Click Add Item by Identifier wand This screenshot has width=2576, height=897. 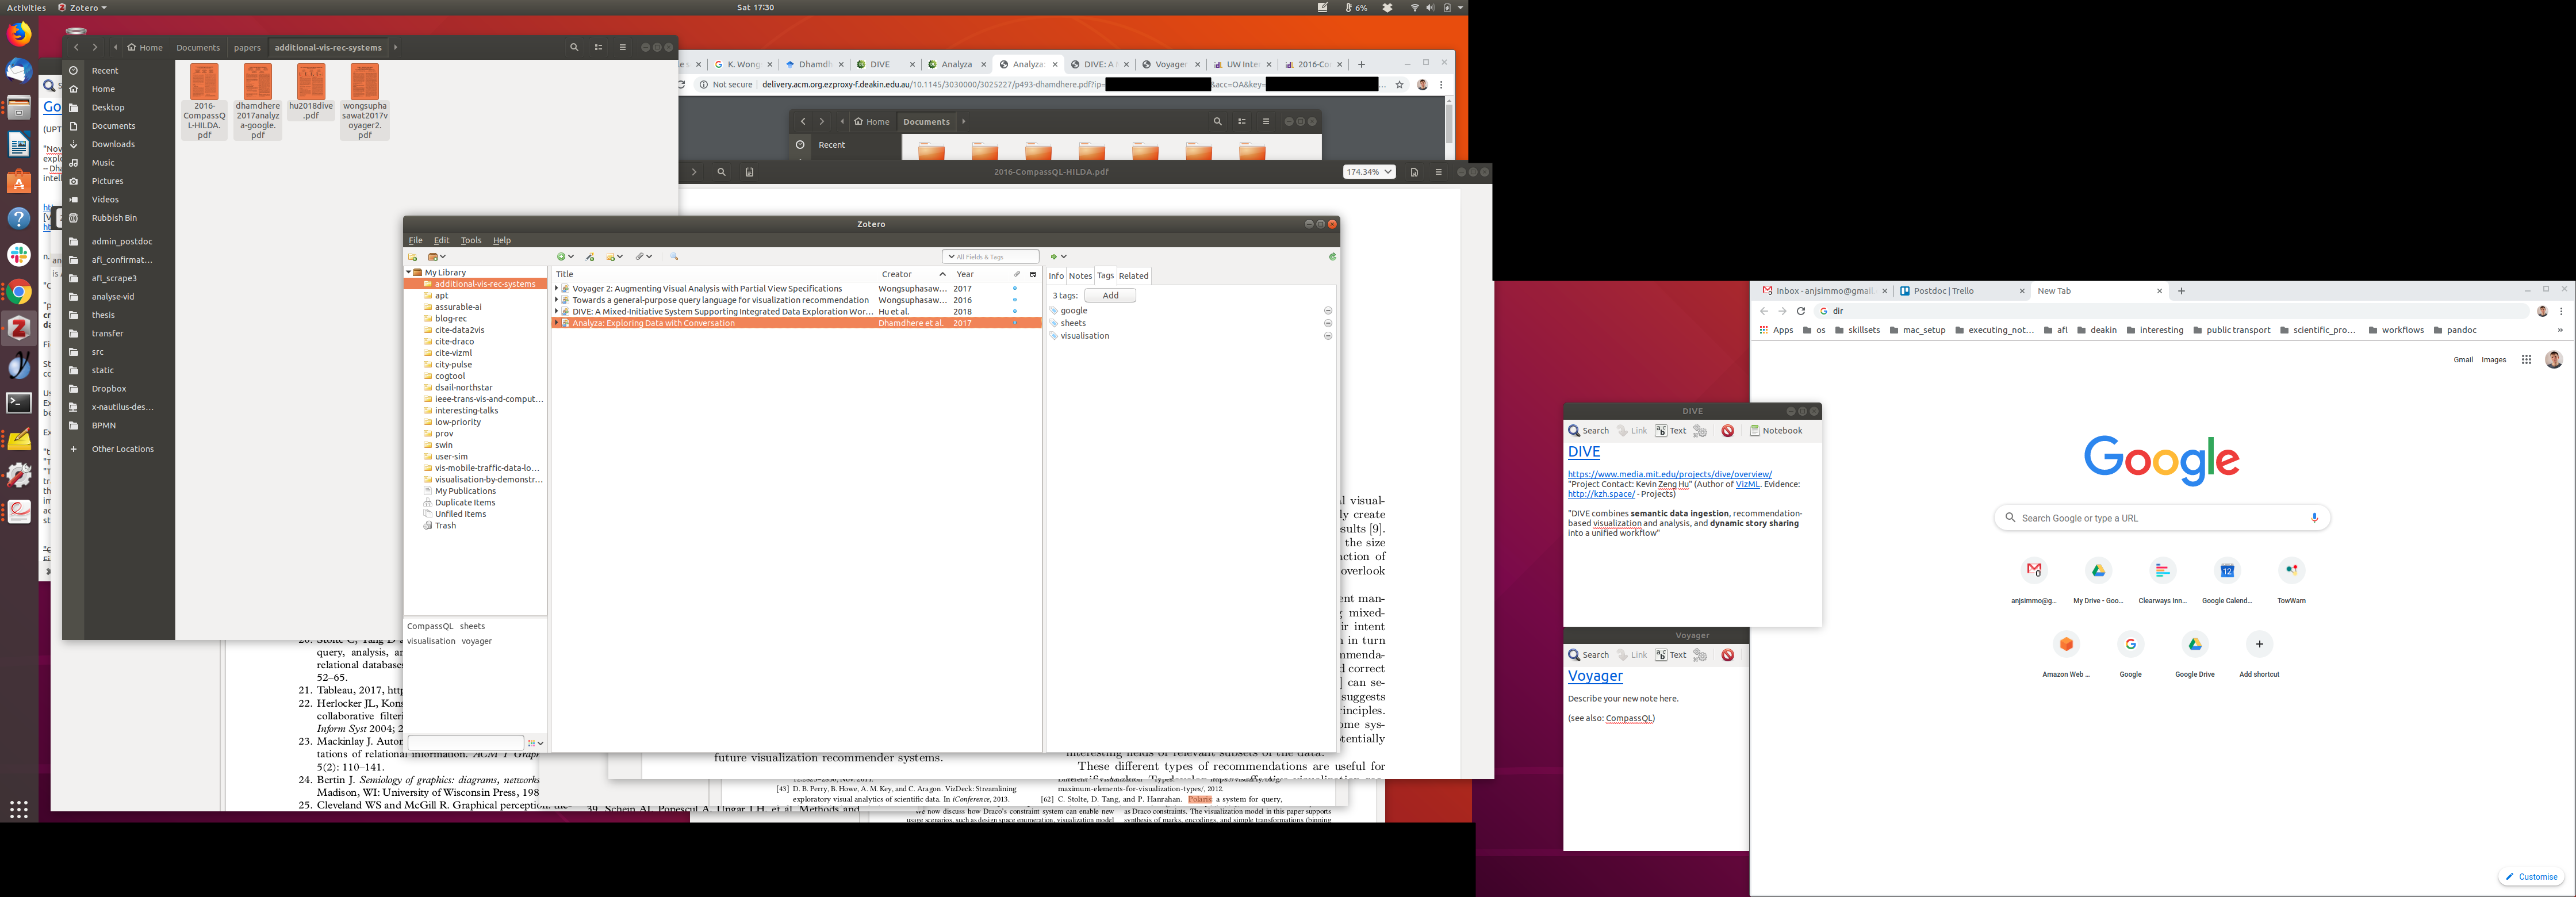[x=590, y=257]
